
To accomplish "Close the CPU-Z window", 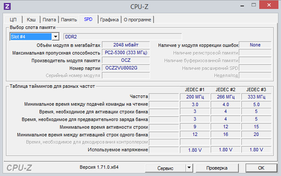I will point(269,5).
